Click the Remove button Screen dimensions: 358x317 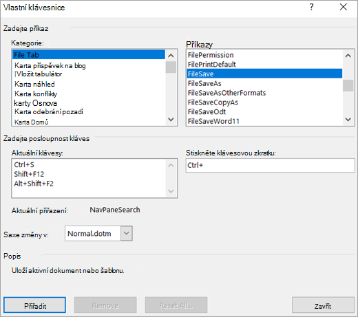click(x=105, y=305)
